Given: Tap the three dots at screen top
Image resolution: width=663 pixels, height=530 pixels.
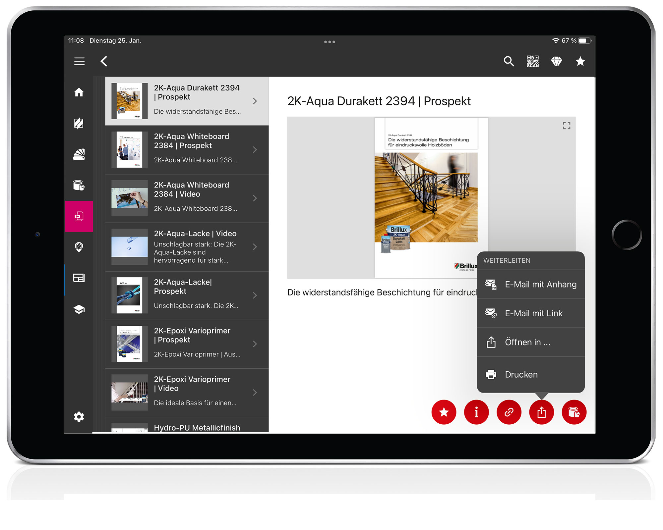Looking at the screenshot, I should pos(330,42).
